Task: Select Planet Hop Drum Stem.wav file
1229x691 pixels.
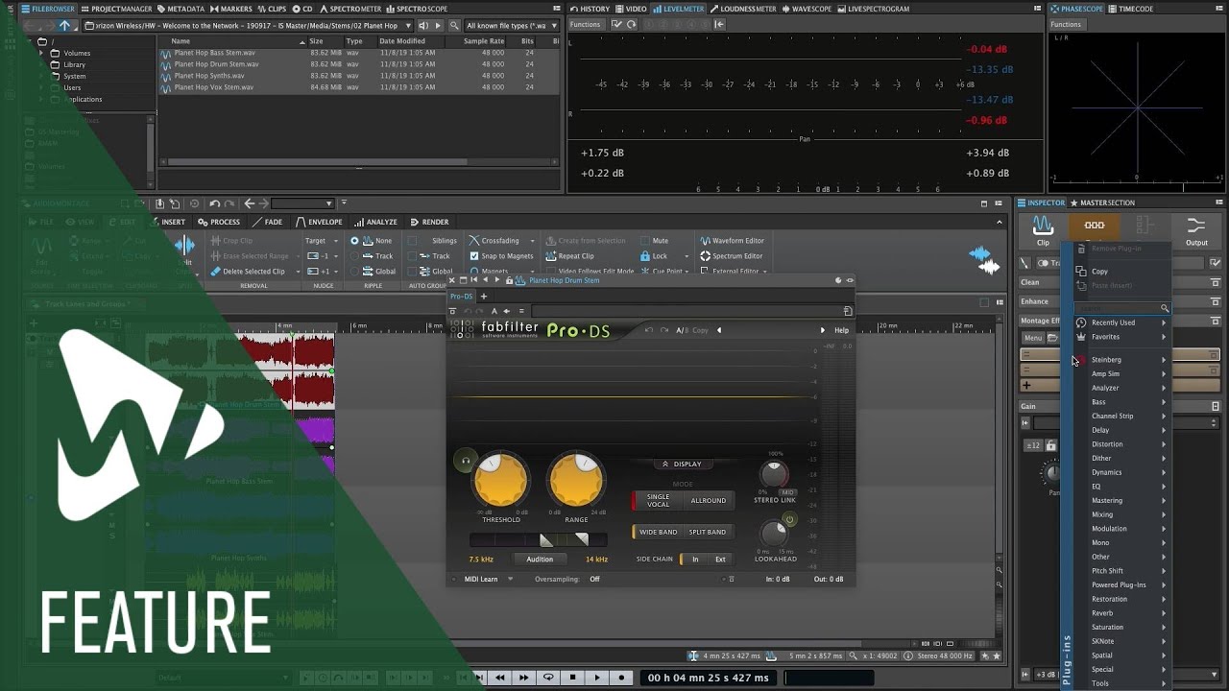Action: click(x=215, y=64)
